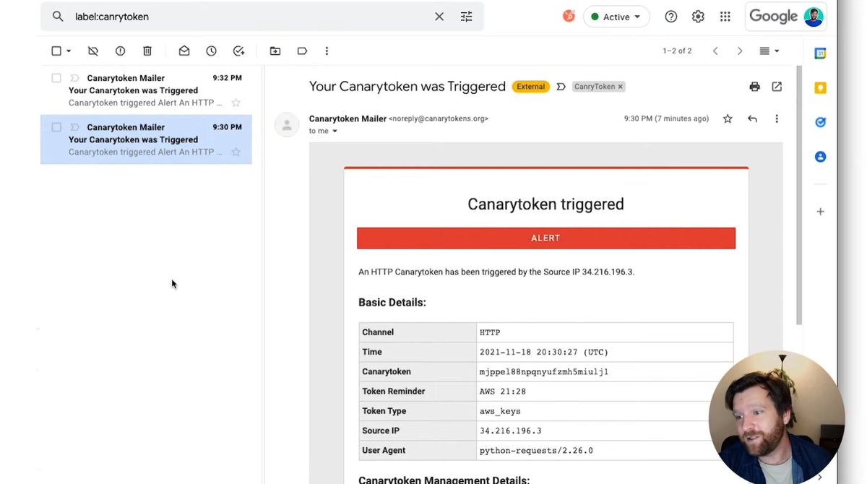Click the Token Type value aws_keys
This screenshot has height=484, width=867.
point(500,411)
